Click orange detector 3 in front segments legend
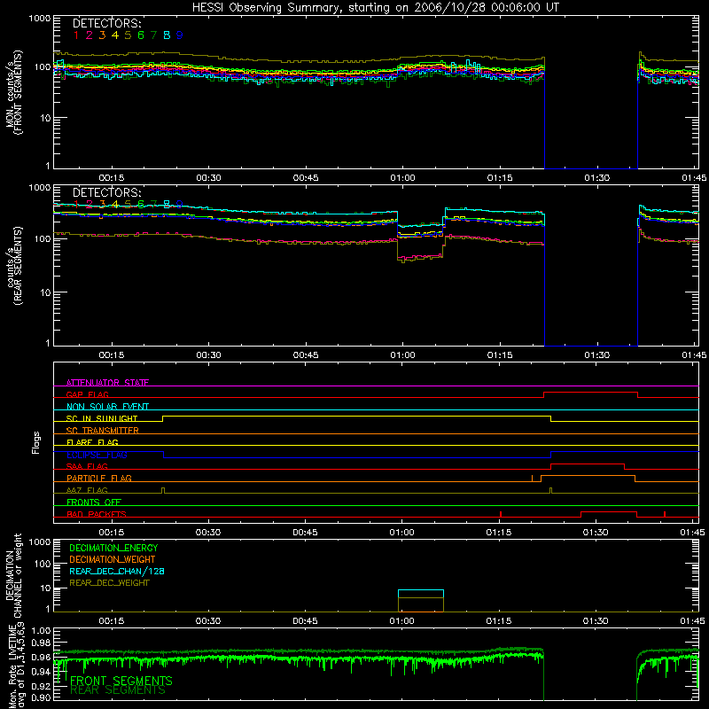The height and width of the screenshot is (709, 709). tap(102, 35)
